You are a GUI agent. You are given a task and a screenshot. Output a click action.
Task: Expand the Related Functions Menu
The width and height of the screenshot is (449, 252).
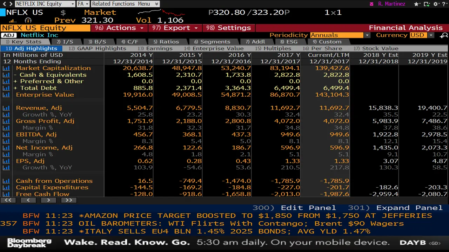125,4
